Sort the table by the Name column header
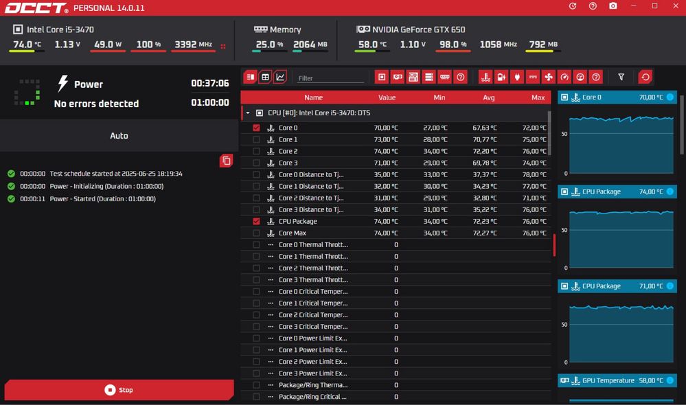 tap(313, 97)
